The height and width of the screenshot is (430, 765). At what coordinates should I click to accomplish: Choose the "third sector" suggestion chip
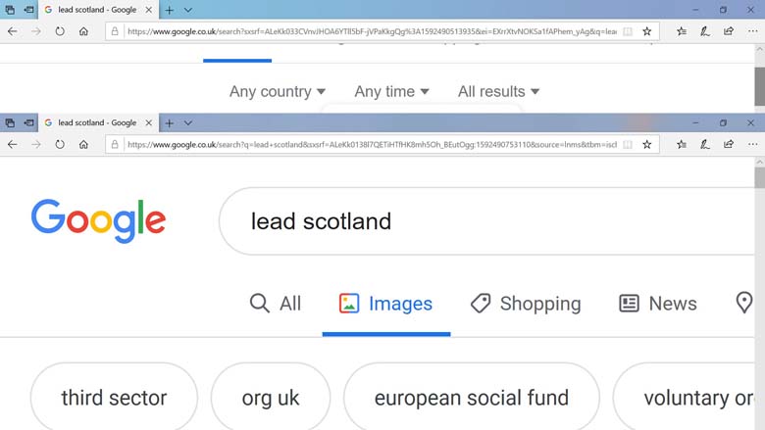point(114,399)
